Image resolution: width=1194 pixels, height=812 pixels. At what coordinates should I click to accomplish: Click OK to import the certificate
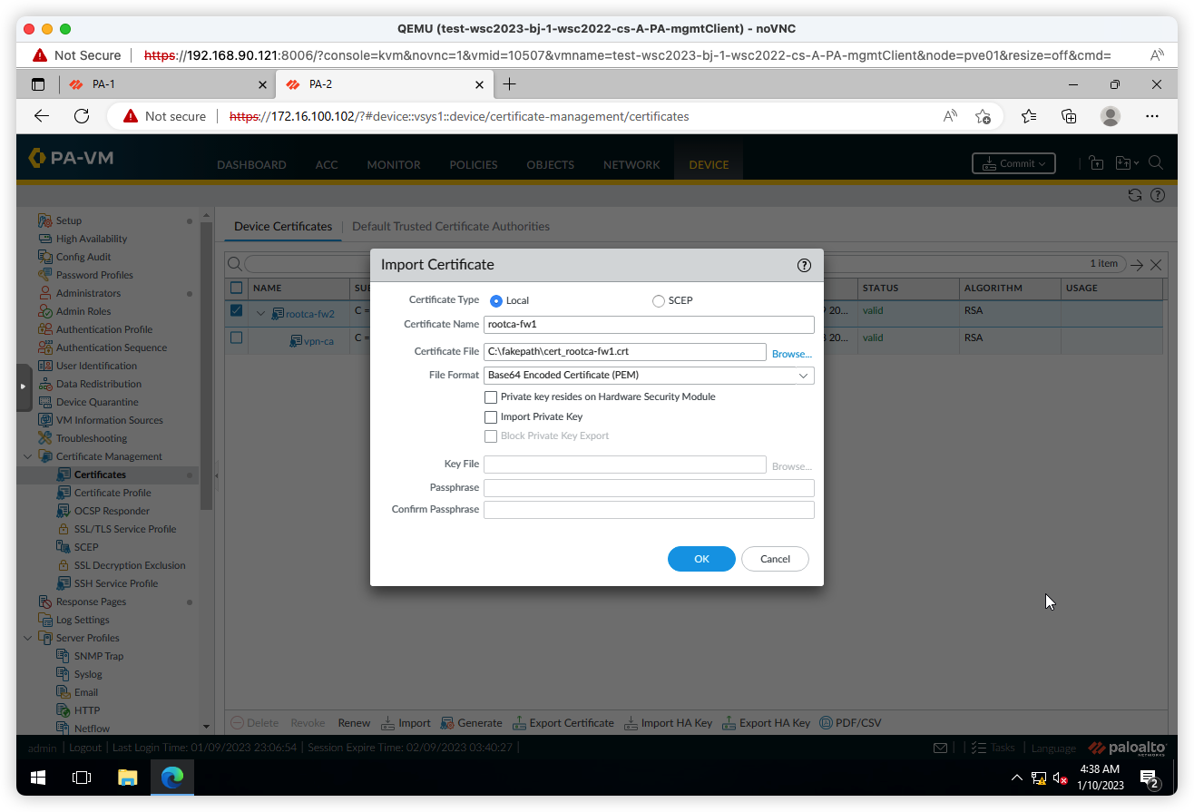(x=700, y=559)
